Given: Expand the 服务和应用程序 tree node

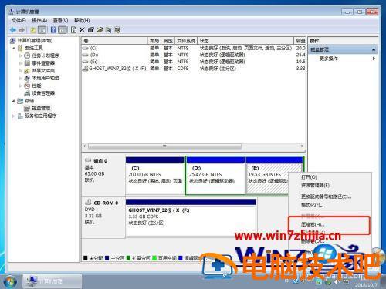Looking at the screenshot, I should click(13, 116).
